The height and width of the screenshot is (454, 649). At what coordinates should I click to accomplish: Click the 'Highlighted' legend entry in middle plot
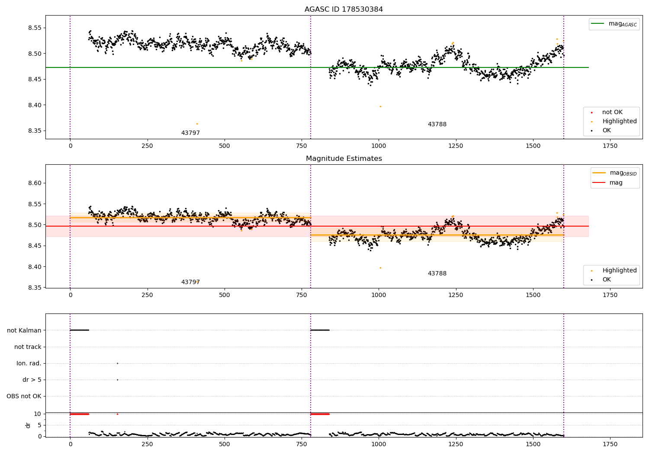pyautogui.click(x=614, y=271)
